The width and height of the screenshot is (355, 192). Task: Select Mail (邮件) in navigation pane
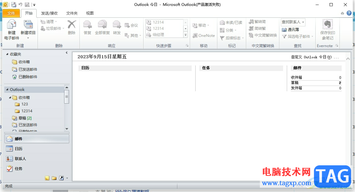pos(37,139)
